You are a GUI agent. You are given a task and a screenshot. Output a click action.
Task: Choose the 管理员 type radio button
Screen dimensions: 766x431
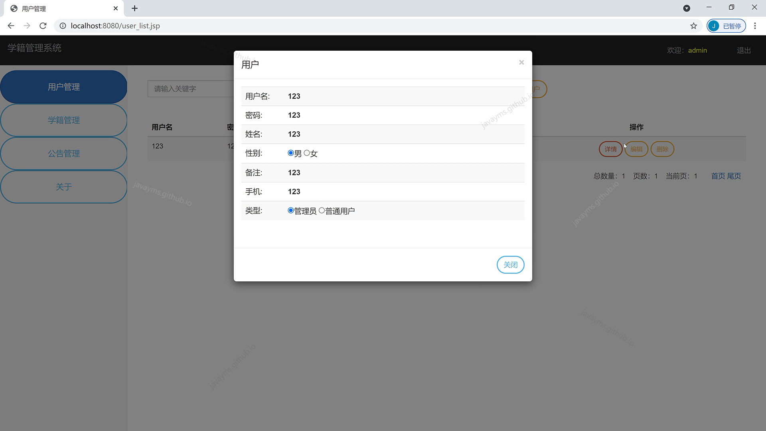pos(290,211)
